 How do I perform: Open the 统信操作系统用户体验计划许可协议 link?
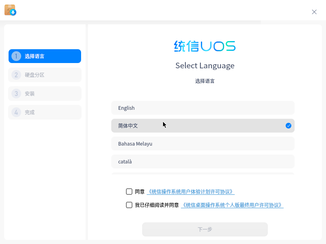coord(191,192)
